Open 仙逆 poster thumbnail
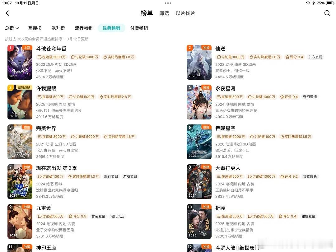 [x=199, y=62]
